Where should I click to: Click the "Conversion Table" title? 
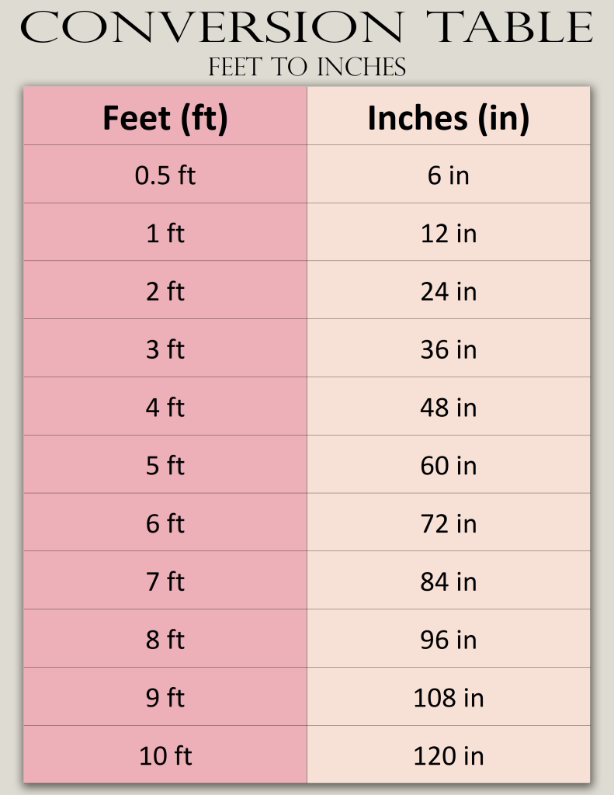[x=307, y=27]
